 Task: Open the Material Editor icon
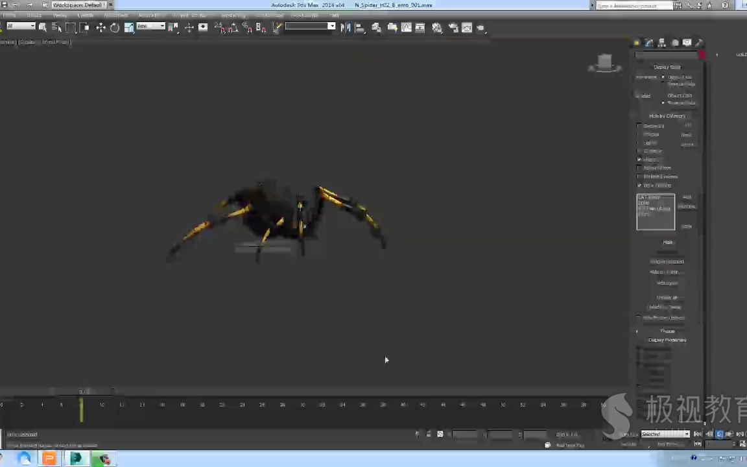(x=437, y=27)
